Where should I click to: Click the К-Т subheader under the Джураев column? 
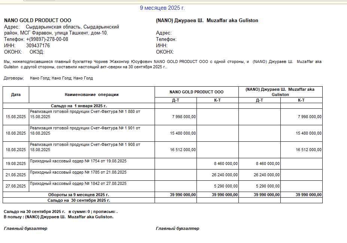pyautogui.click(x=301, y=100)
